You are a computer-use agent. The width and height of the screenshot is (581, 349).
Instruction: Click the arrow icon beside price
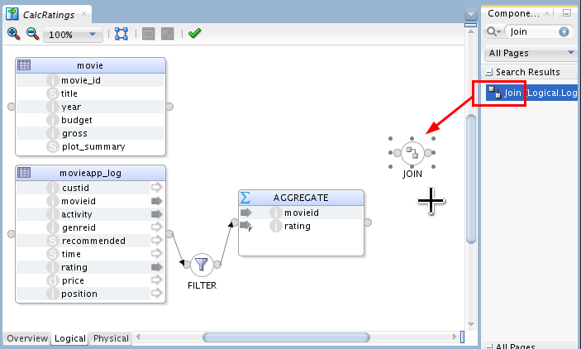point(157,280)
